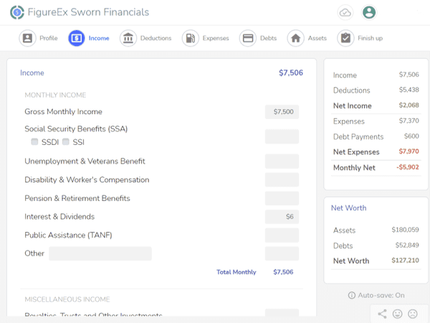
Task: Check the SSDI checkbox
Action: (x=34, y=142)
